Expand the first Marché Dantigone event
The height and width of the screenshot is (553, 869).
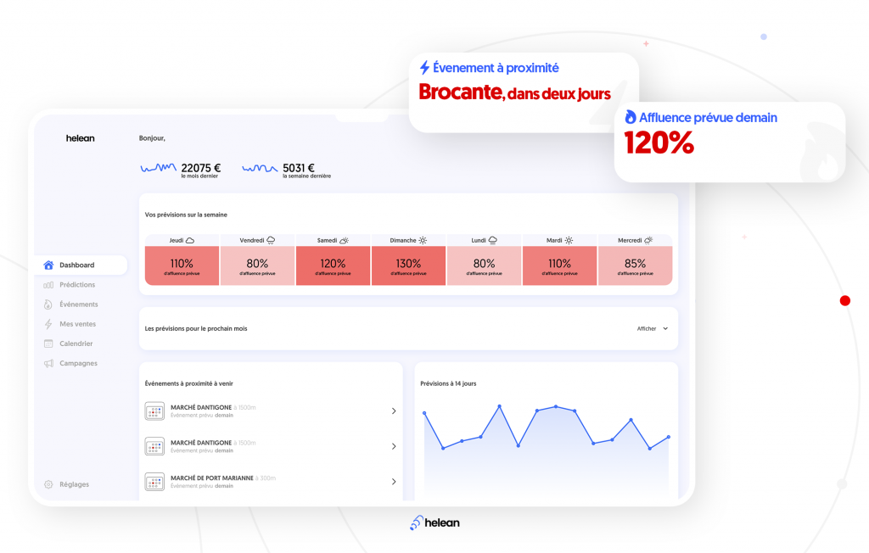click(x=394, y=411)
